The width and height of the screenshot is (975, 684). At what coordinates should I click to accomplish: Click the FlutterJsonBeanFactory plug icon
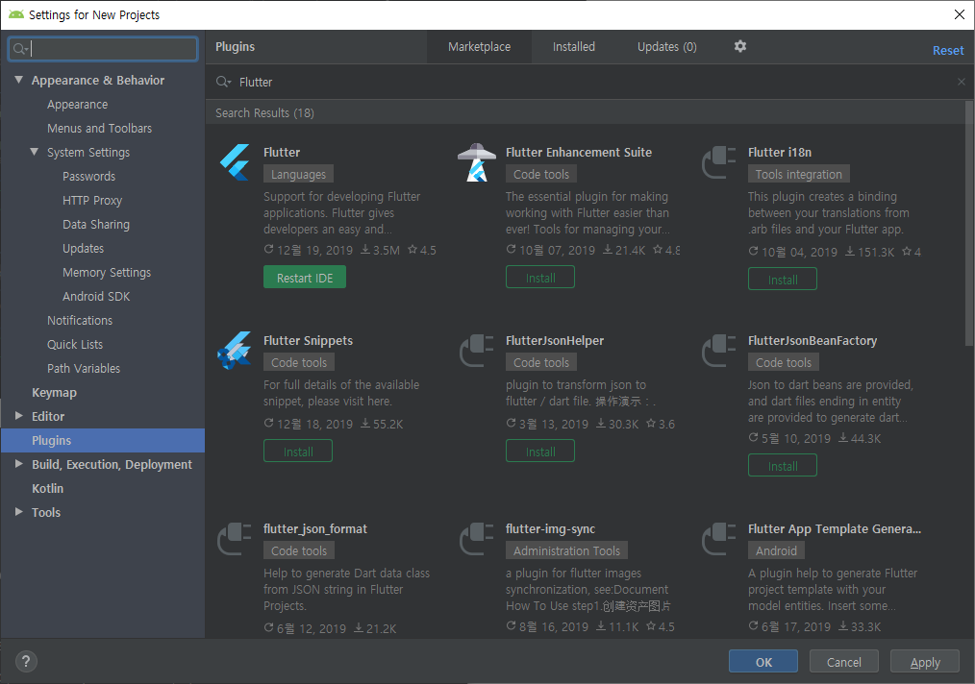click(719, 351)
